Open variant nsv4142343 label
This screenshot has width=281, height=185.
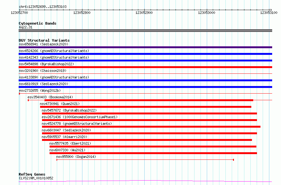click(x=54, y=57)
